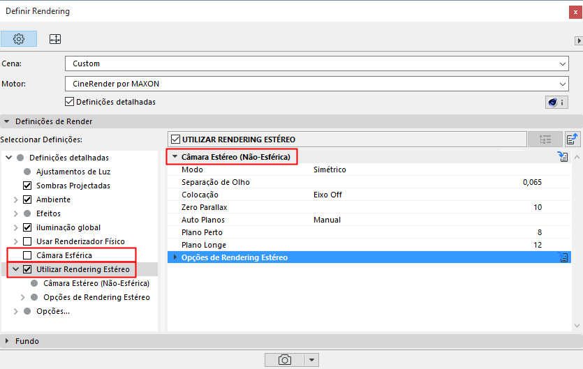Enable the Câmara Esférica checkbox
The width and height of the screenshot is (583, 369).
pos(27,255)
